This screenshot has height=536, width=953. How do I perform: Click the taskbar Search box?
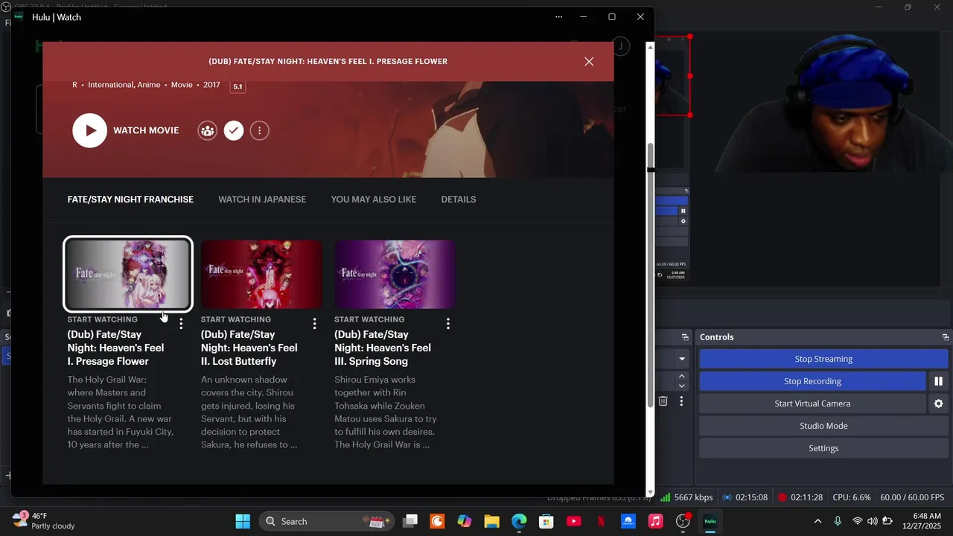click(x=325, y=521)
